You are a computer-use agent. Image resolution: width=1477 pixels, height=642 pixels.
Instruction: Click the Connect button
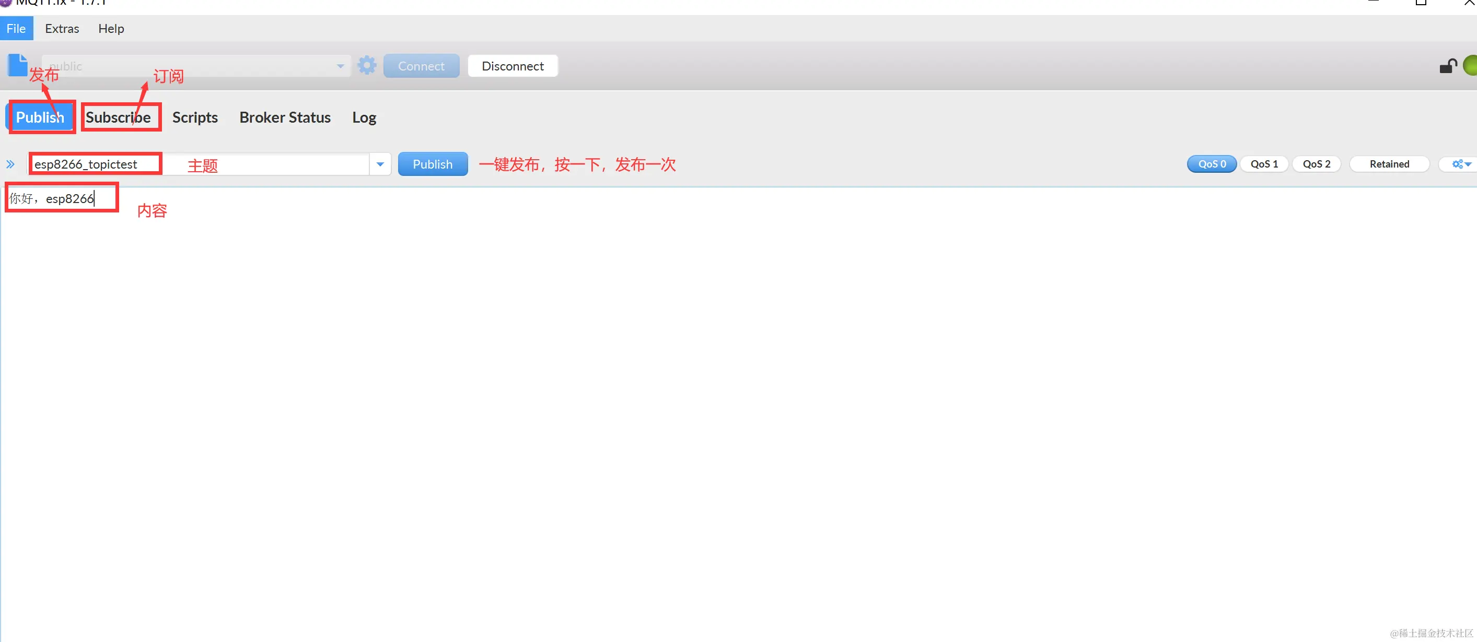click(x=421, y=66)
